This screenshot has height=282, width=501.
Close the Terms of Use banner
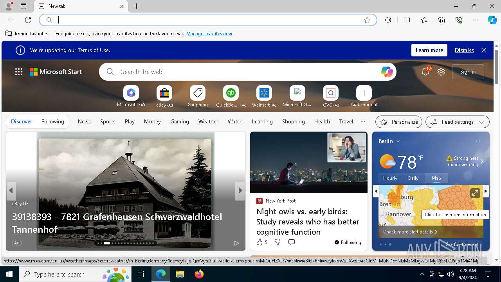[484, 50]
